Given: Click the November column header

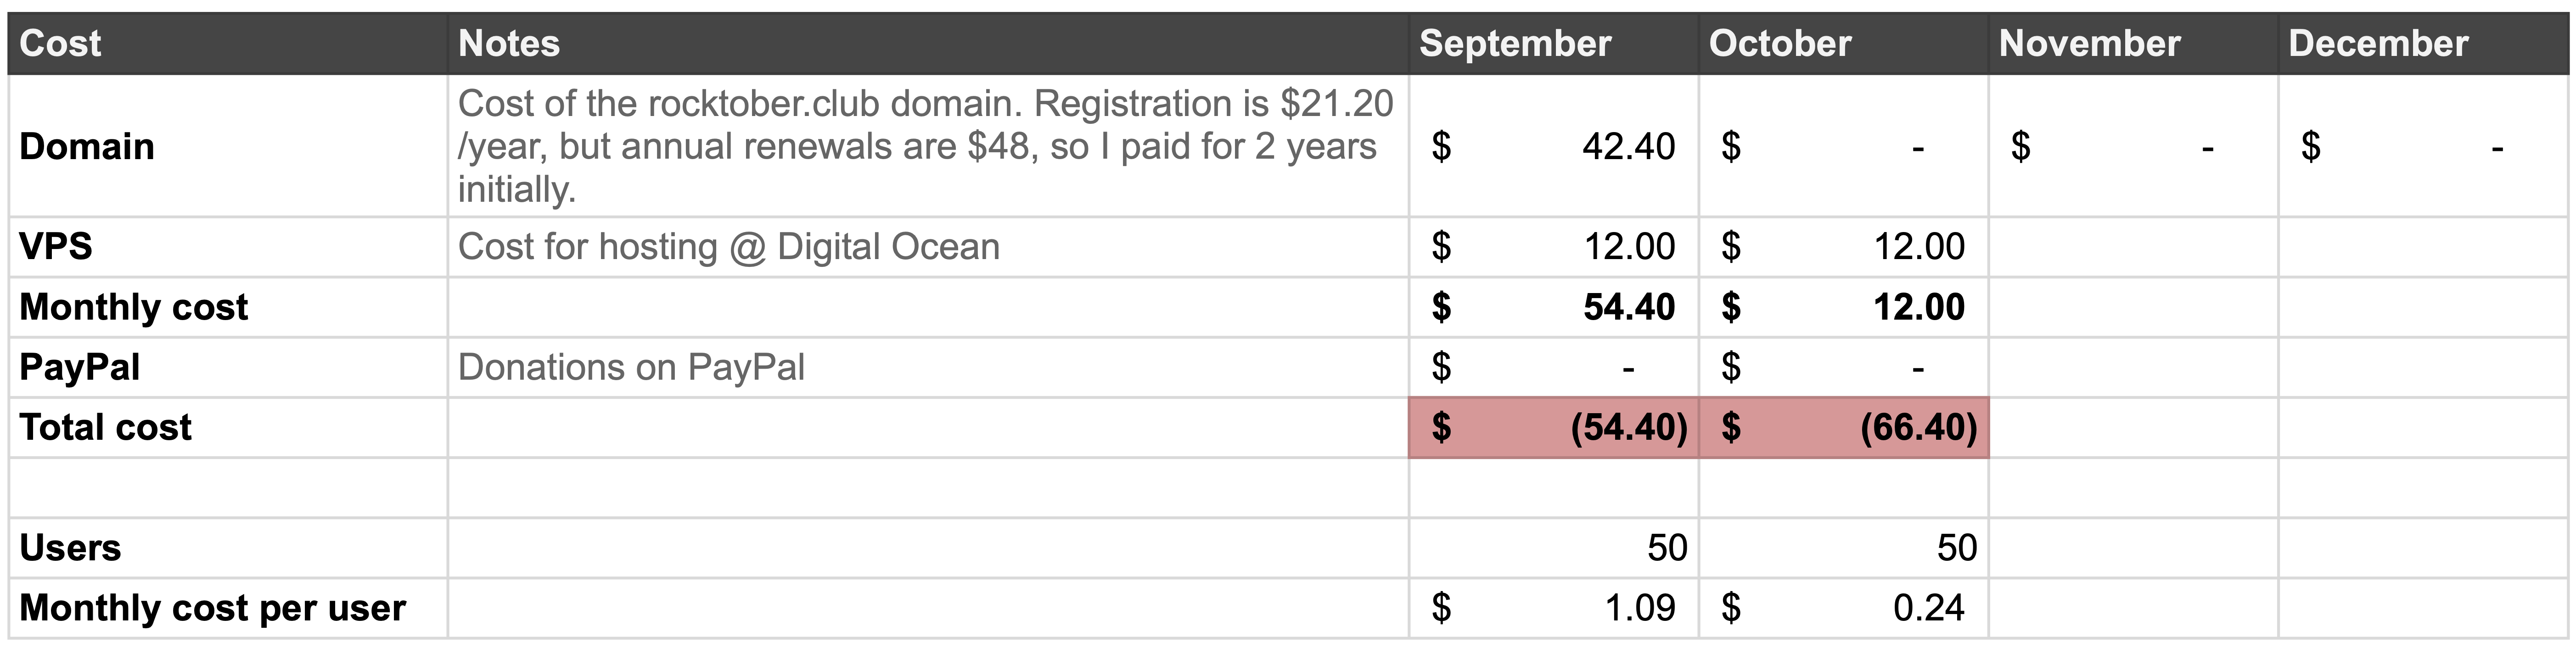Looking at the screenshot, I should coord(2133,44).
